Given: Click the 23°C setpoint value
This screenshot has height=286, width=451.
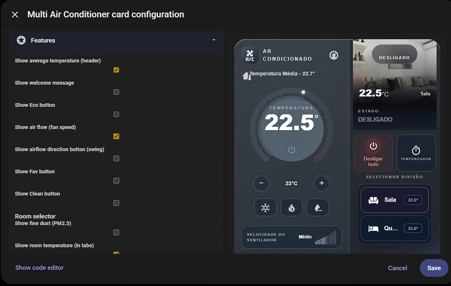Looking at the screenshot, I should (x=292, y=183).
